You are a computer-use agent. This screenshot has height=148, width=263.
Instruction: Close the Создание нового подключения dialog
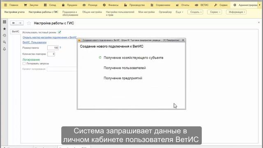pyautogui.click(x=183, y=40)
